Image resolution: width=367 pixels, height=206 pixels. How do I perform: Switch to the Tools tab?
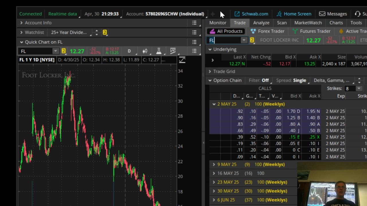coord(356,23)
